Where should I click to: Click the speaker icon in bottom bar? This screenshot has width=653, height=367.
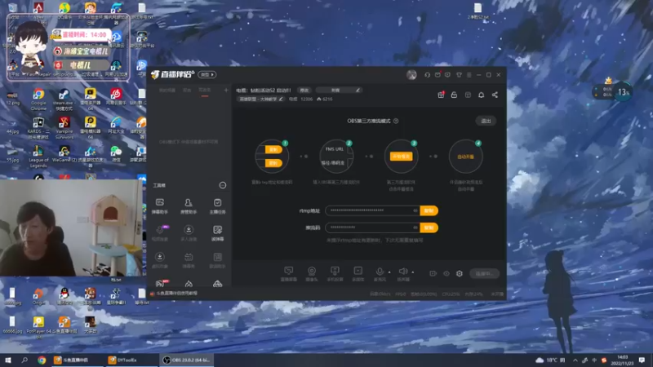point(403,272)
